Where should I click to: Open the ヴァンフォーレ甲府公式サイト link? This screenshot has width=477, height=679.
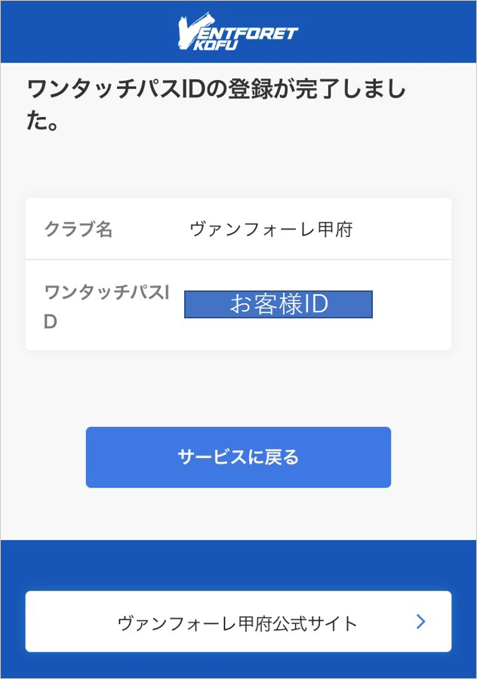click(x=238, y=622)
